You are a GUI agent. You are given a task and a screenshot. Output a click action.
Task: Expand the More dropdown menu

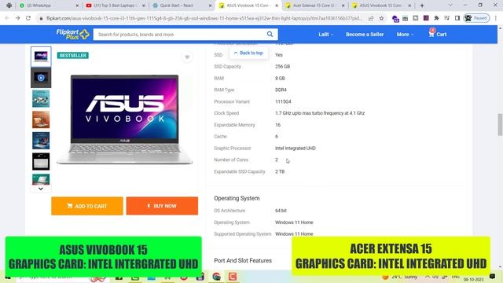tap(405, 35)
